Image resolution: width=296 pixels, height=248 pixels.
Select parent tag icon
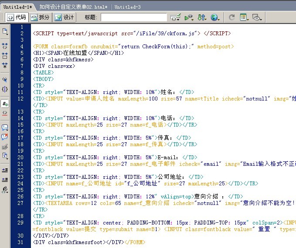[5, 79]
